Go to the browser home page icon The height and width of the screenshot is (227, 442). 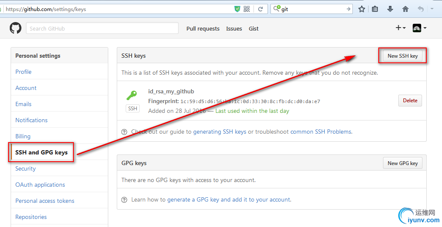point(405,9)
